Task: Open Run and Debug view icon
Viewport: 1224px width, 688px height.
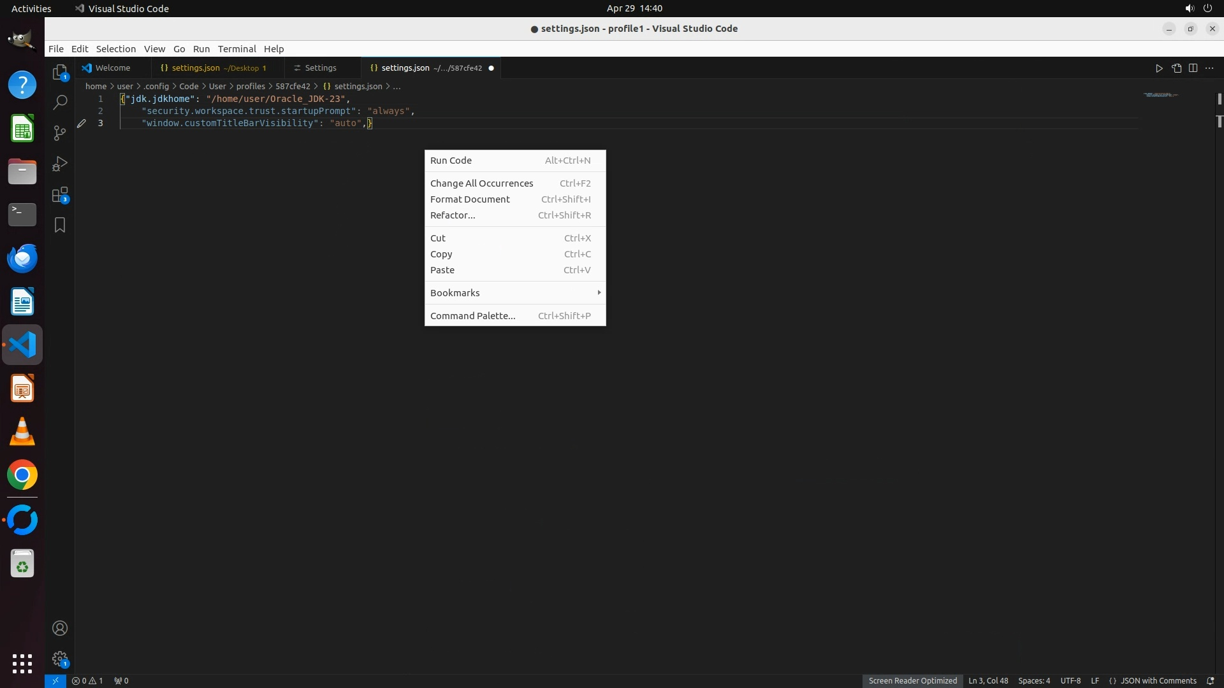Action: tap(59, 164)
